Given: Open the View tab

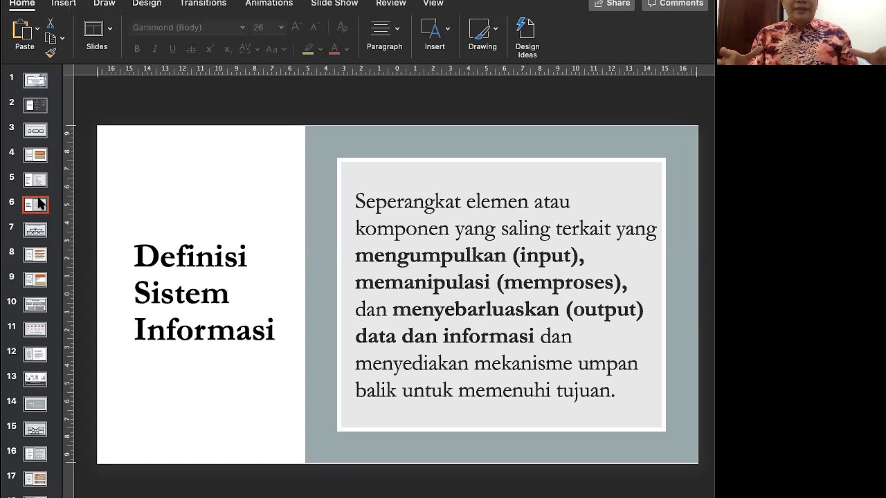Looking at the screenshot, I should pos(433,3).
